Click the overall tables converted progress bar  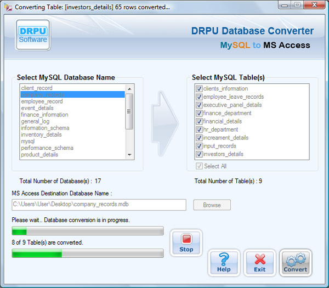[x=88, y=253]
